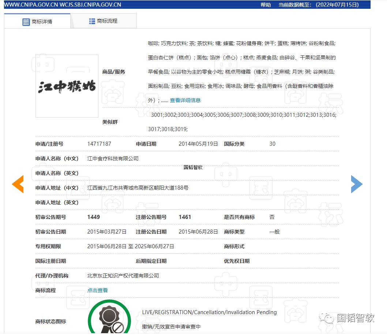Open 查看详细信息 link for goods details
The image size is (387, 335).
point(185,100)
